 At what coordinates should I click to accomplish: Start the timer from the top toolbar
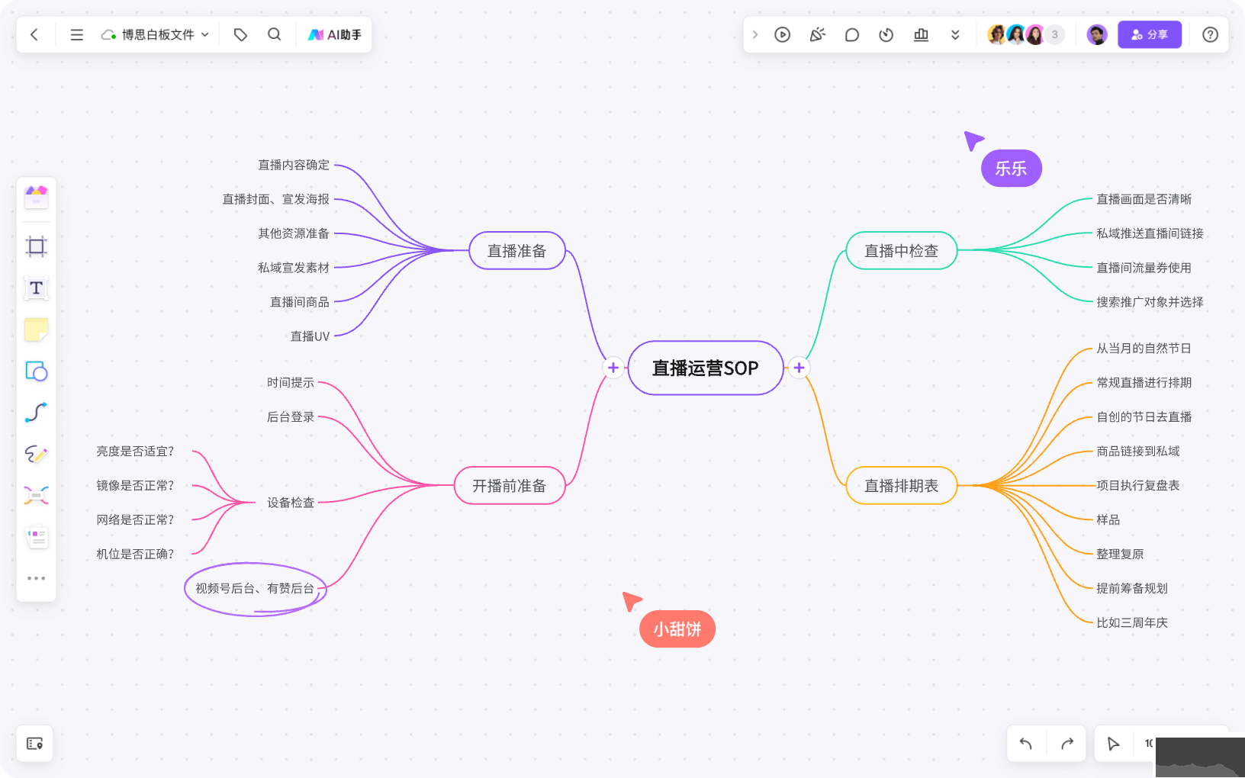[x=886, y=34]
